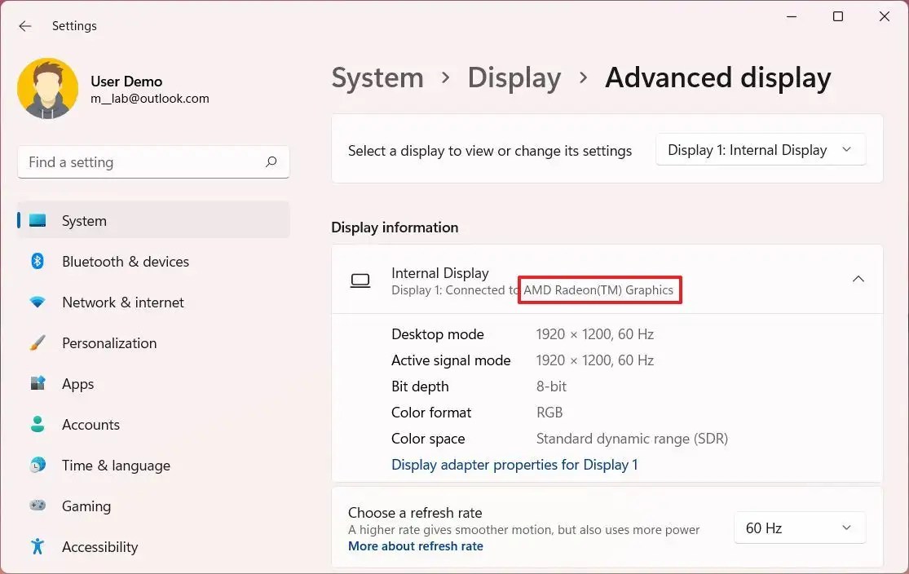909x574 pixels.
Task: Select the Personalization brush icon
Action: [x=38, y=343]
